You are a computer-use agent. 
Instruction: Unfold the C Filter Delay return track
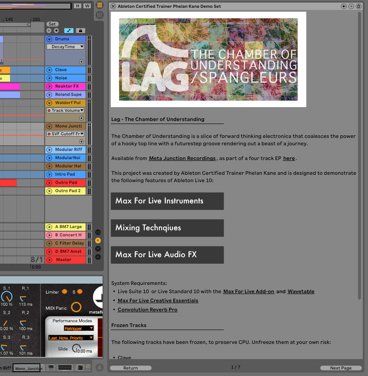coord(50,243)
